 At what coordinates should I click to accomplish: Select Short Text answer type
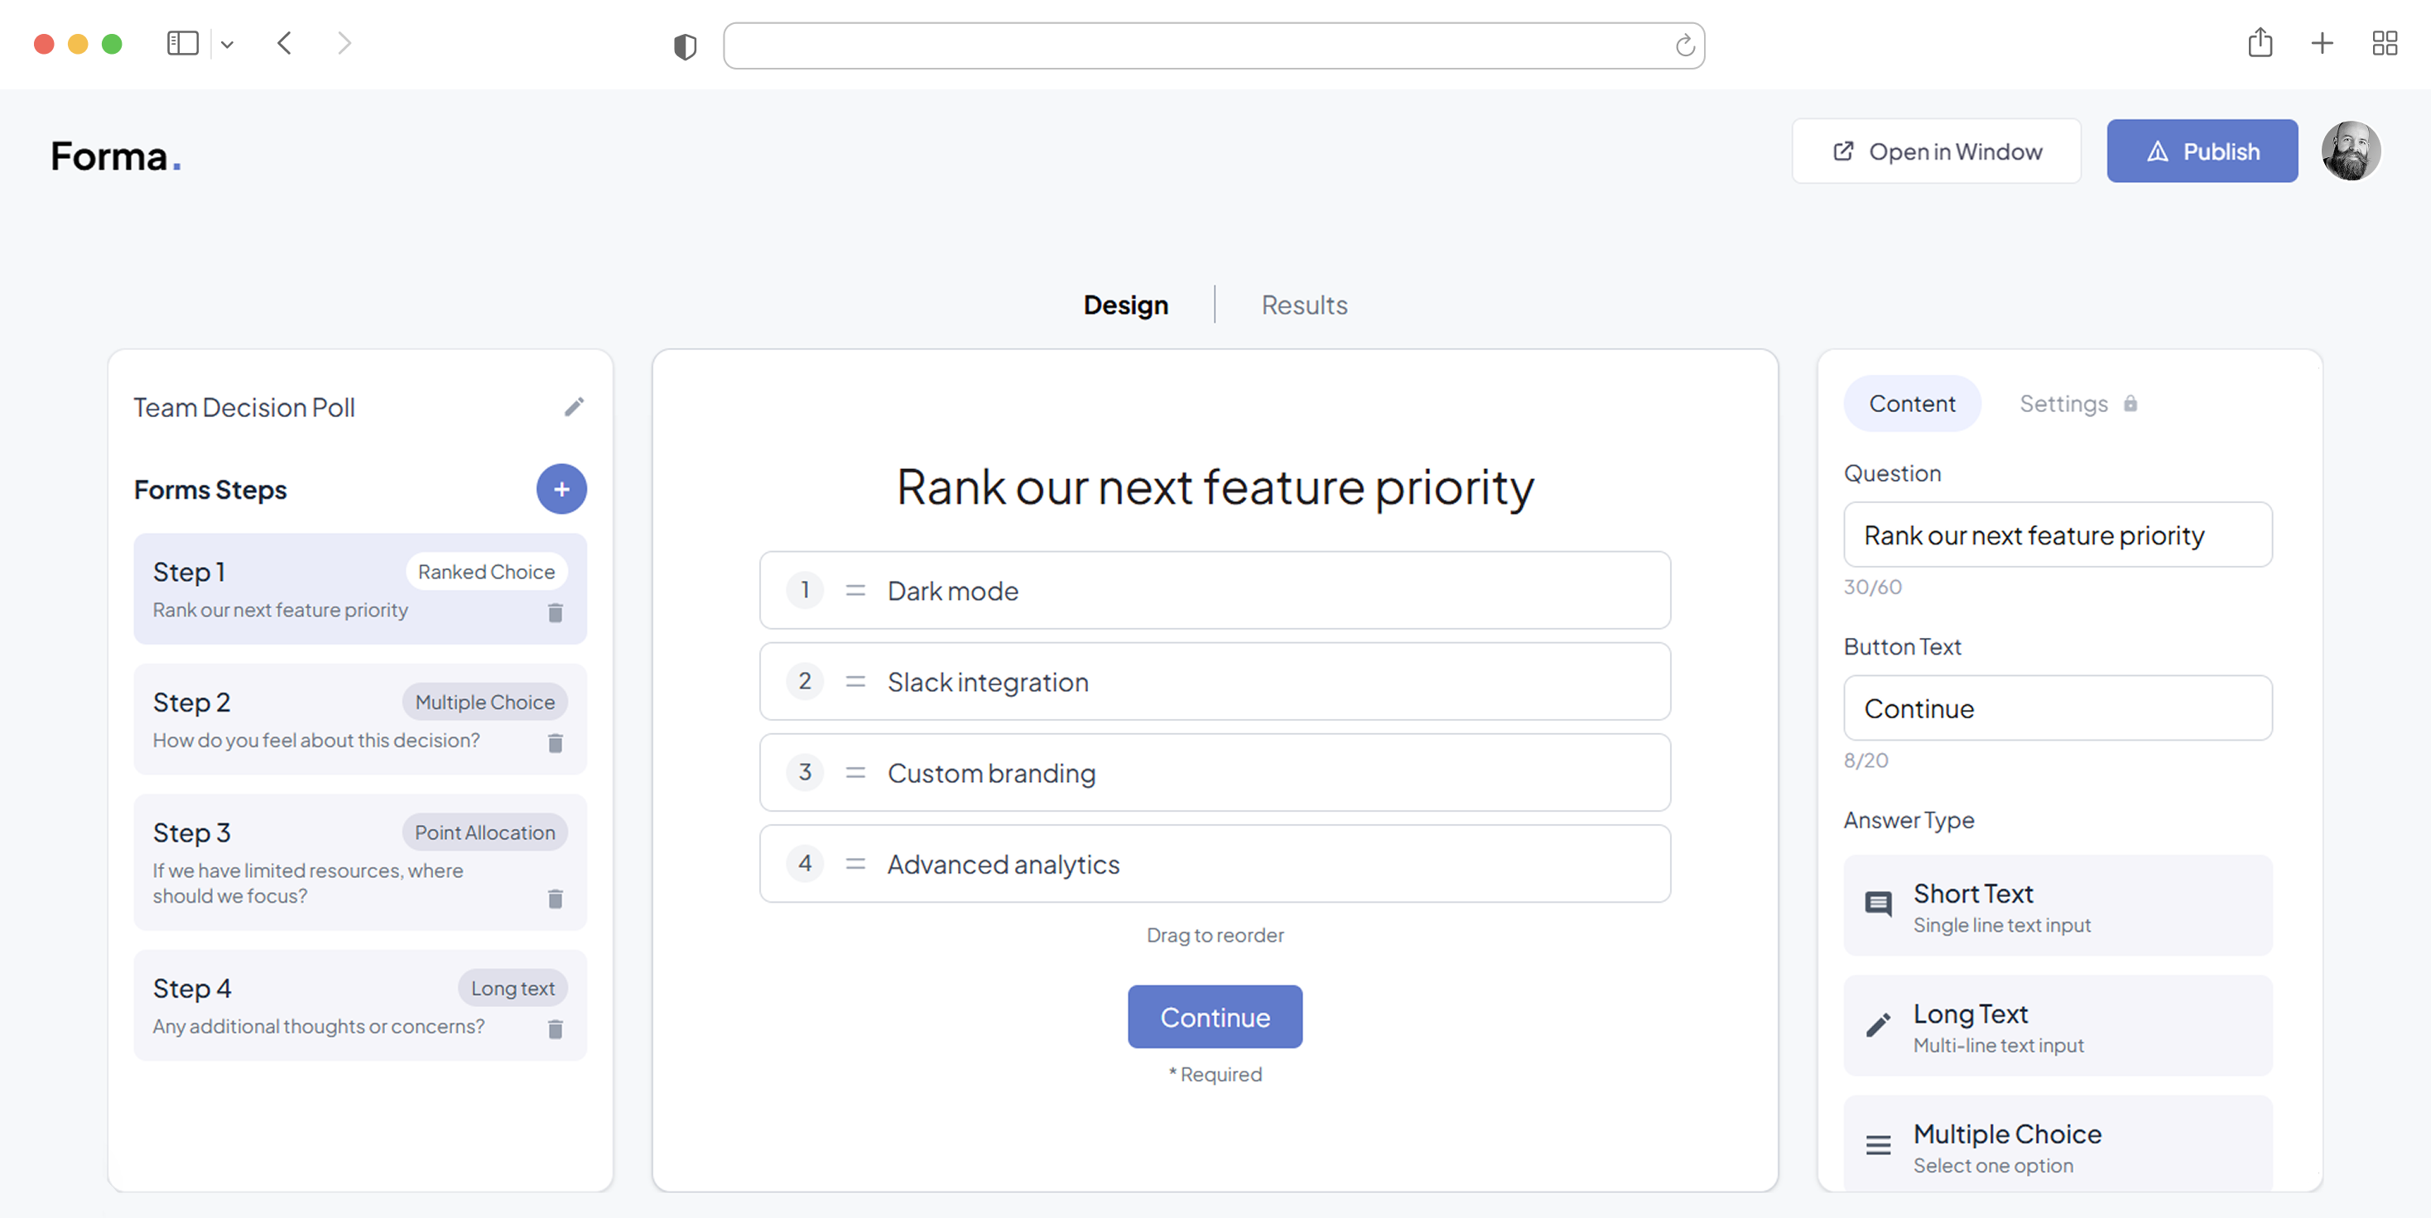pos(2058,905)
